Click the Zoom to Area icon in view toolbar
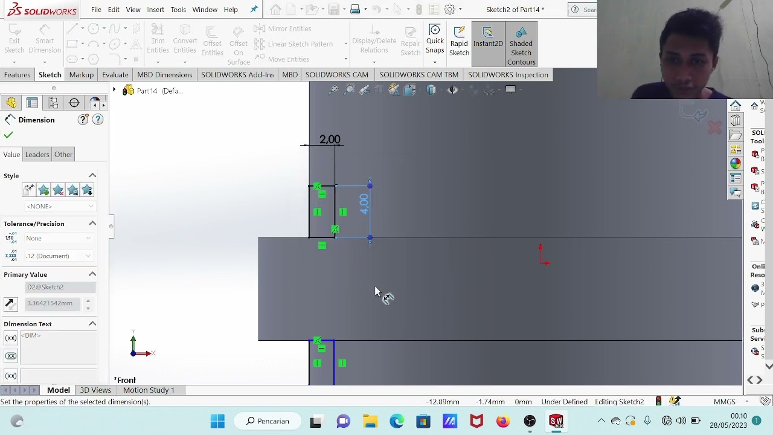 pyautogui.click(x=349, y=90)
